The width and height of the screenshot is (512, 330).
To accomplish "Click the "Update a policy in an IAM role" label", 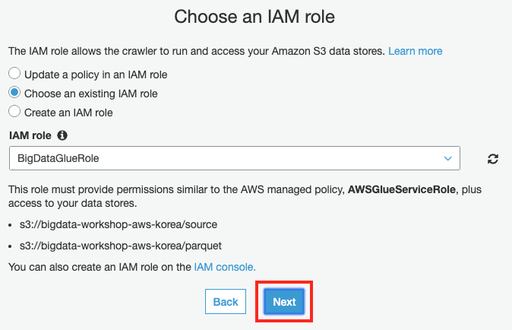I will [x=96, y=75].
